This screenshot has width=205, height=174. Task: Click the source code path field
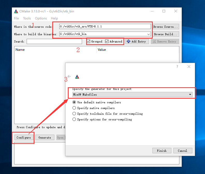point(105,27)
